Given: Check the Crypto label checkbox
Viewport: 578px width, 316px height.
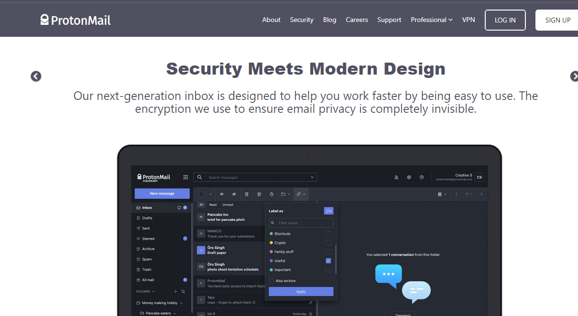Looking at the screenshot, I should click(x=328, y=243).
